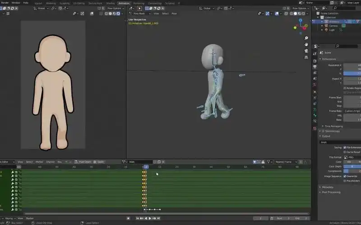Select the tweak select tool icon
Screen dimensions: 361x225
(139, 8)
